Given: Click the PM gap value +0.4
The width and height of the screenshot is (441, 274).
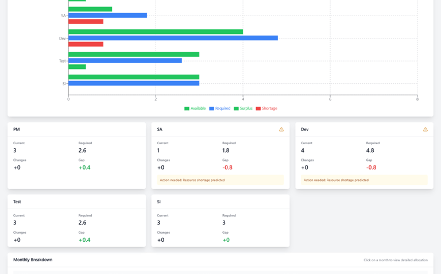Looking at the screenshot, I should [x=84, y=168].
